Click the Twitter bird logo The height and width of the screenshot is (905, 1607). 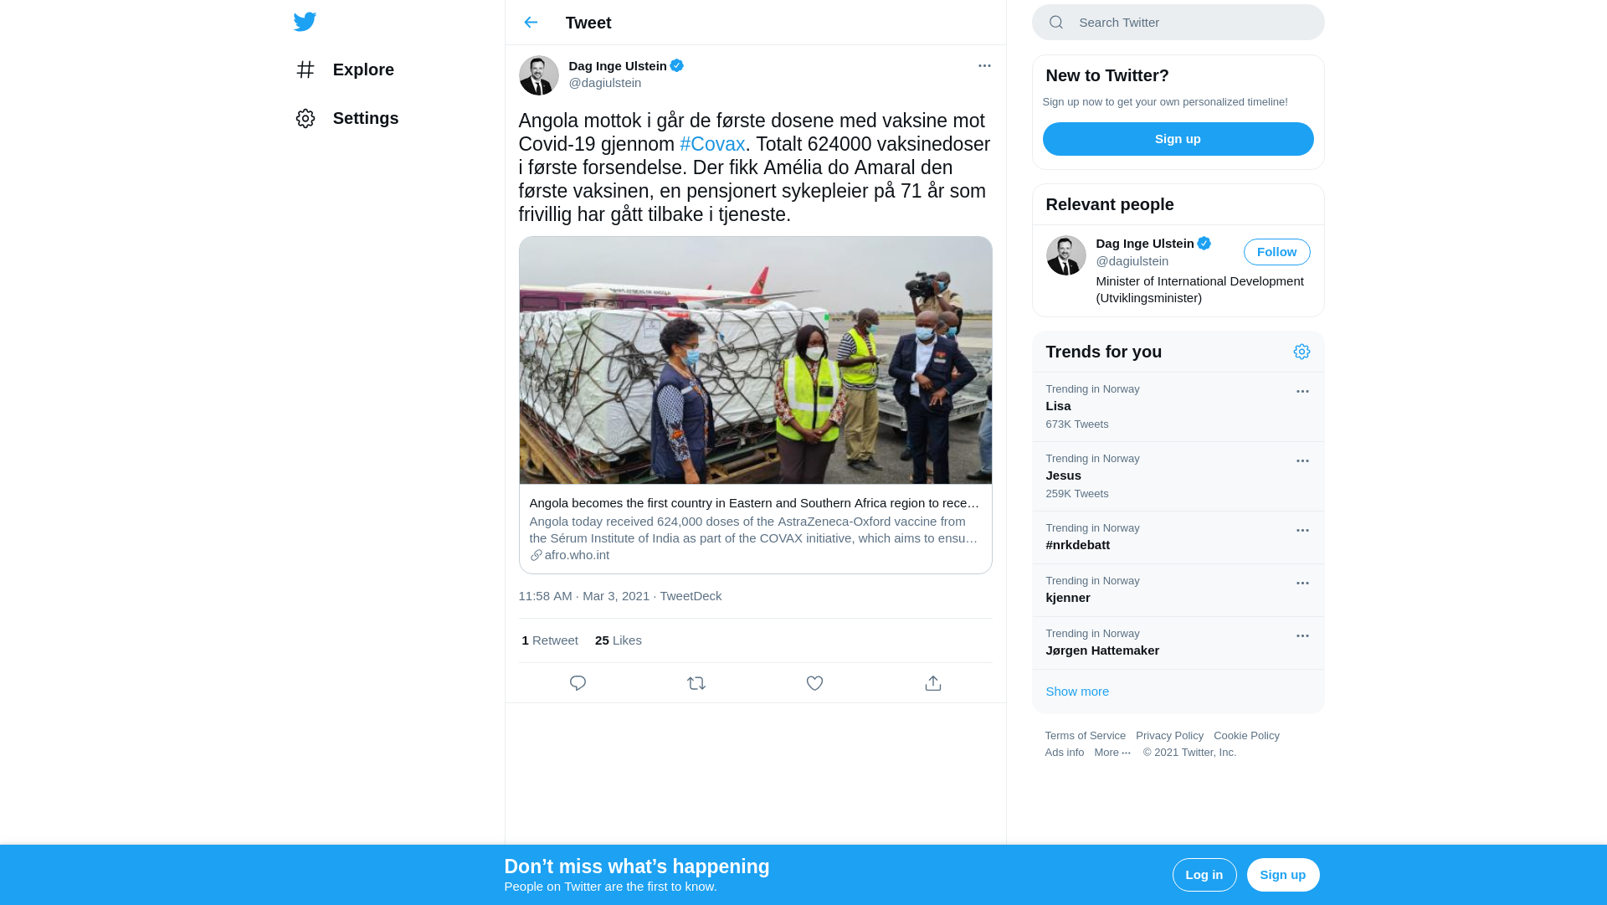point(305,22)
